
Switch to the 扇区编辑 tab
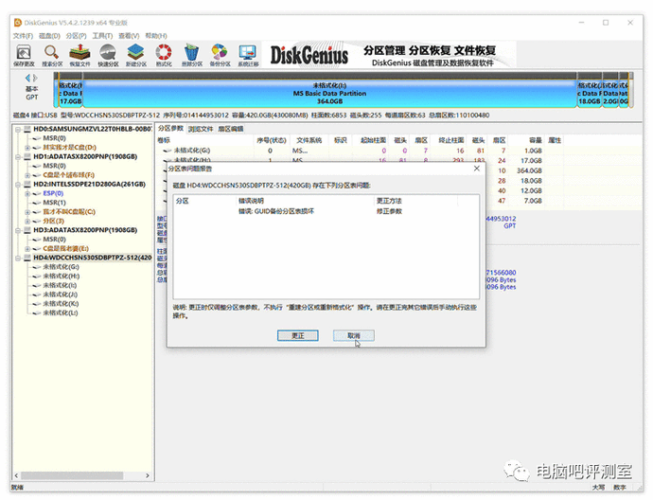point(231,128)
